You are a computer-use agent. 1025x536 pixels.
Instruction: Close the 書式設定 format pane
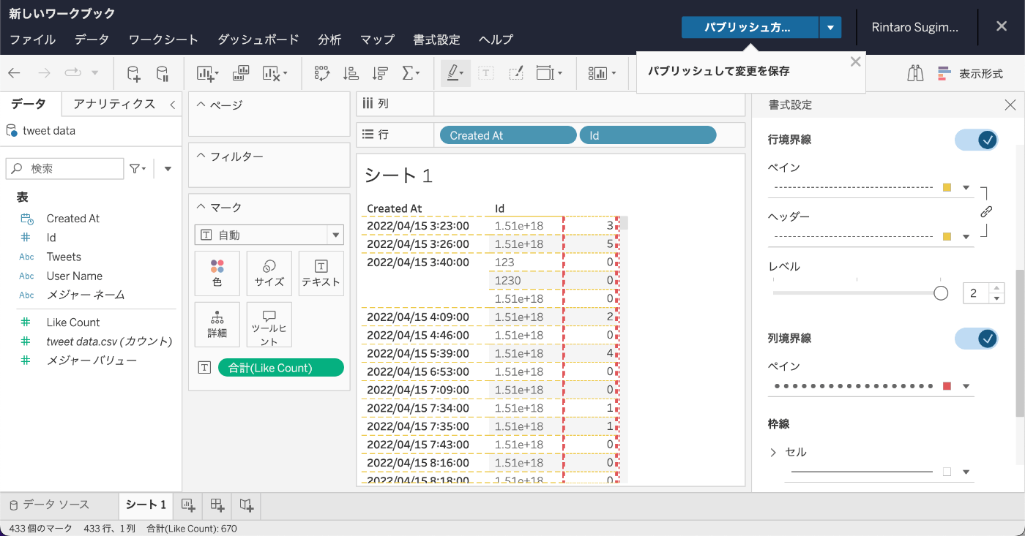pos(1010,105)
